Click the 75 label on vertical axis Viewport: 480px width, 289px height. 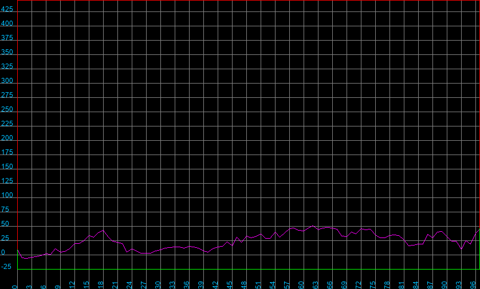(x=5, y=209)
